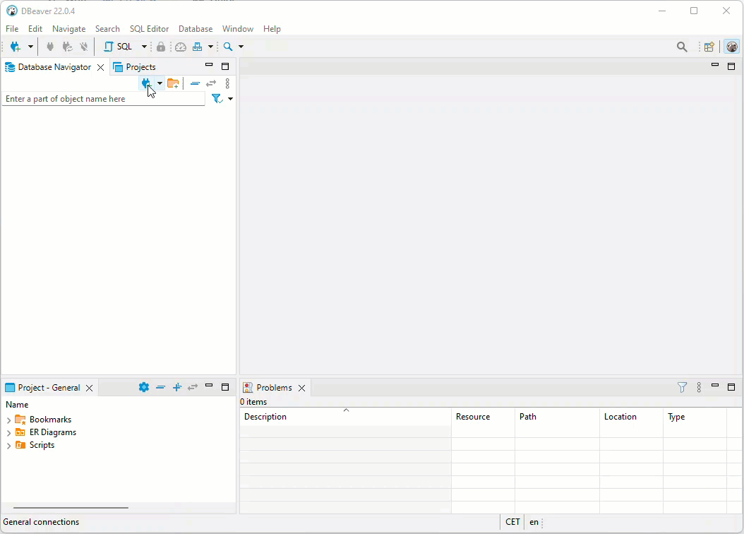Viewport: 744px width, 534px height.
Task: Toggle Link with Editor in Database Navigator
Action: [x=211, y=83]
